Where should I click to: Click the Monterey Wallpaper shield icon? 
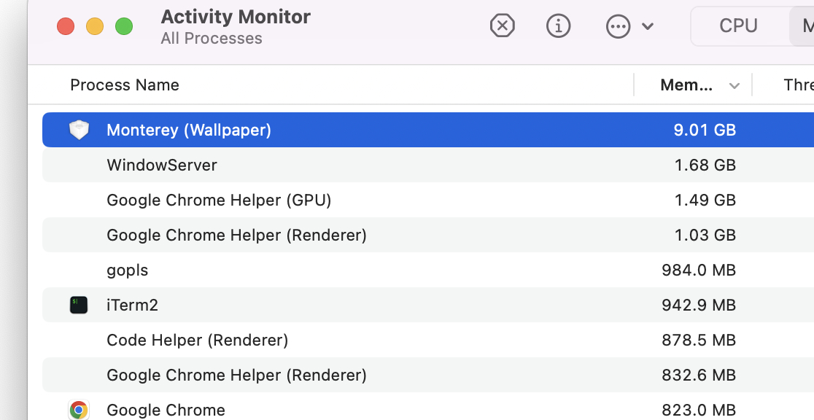point(79,130)
